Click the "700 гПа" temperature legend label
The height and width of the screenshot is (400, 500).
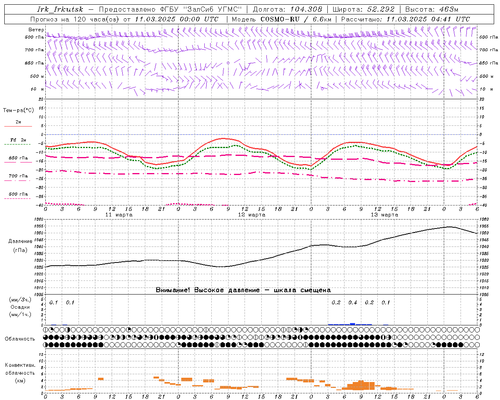pos(18,176)
